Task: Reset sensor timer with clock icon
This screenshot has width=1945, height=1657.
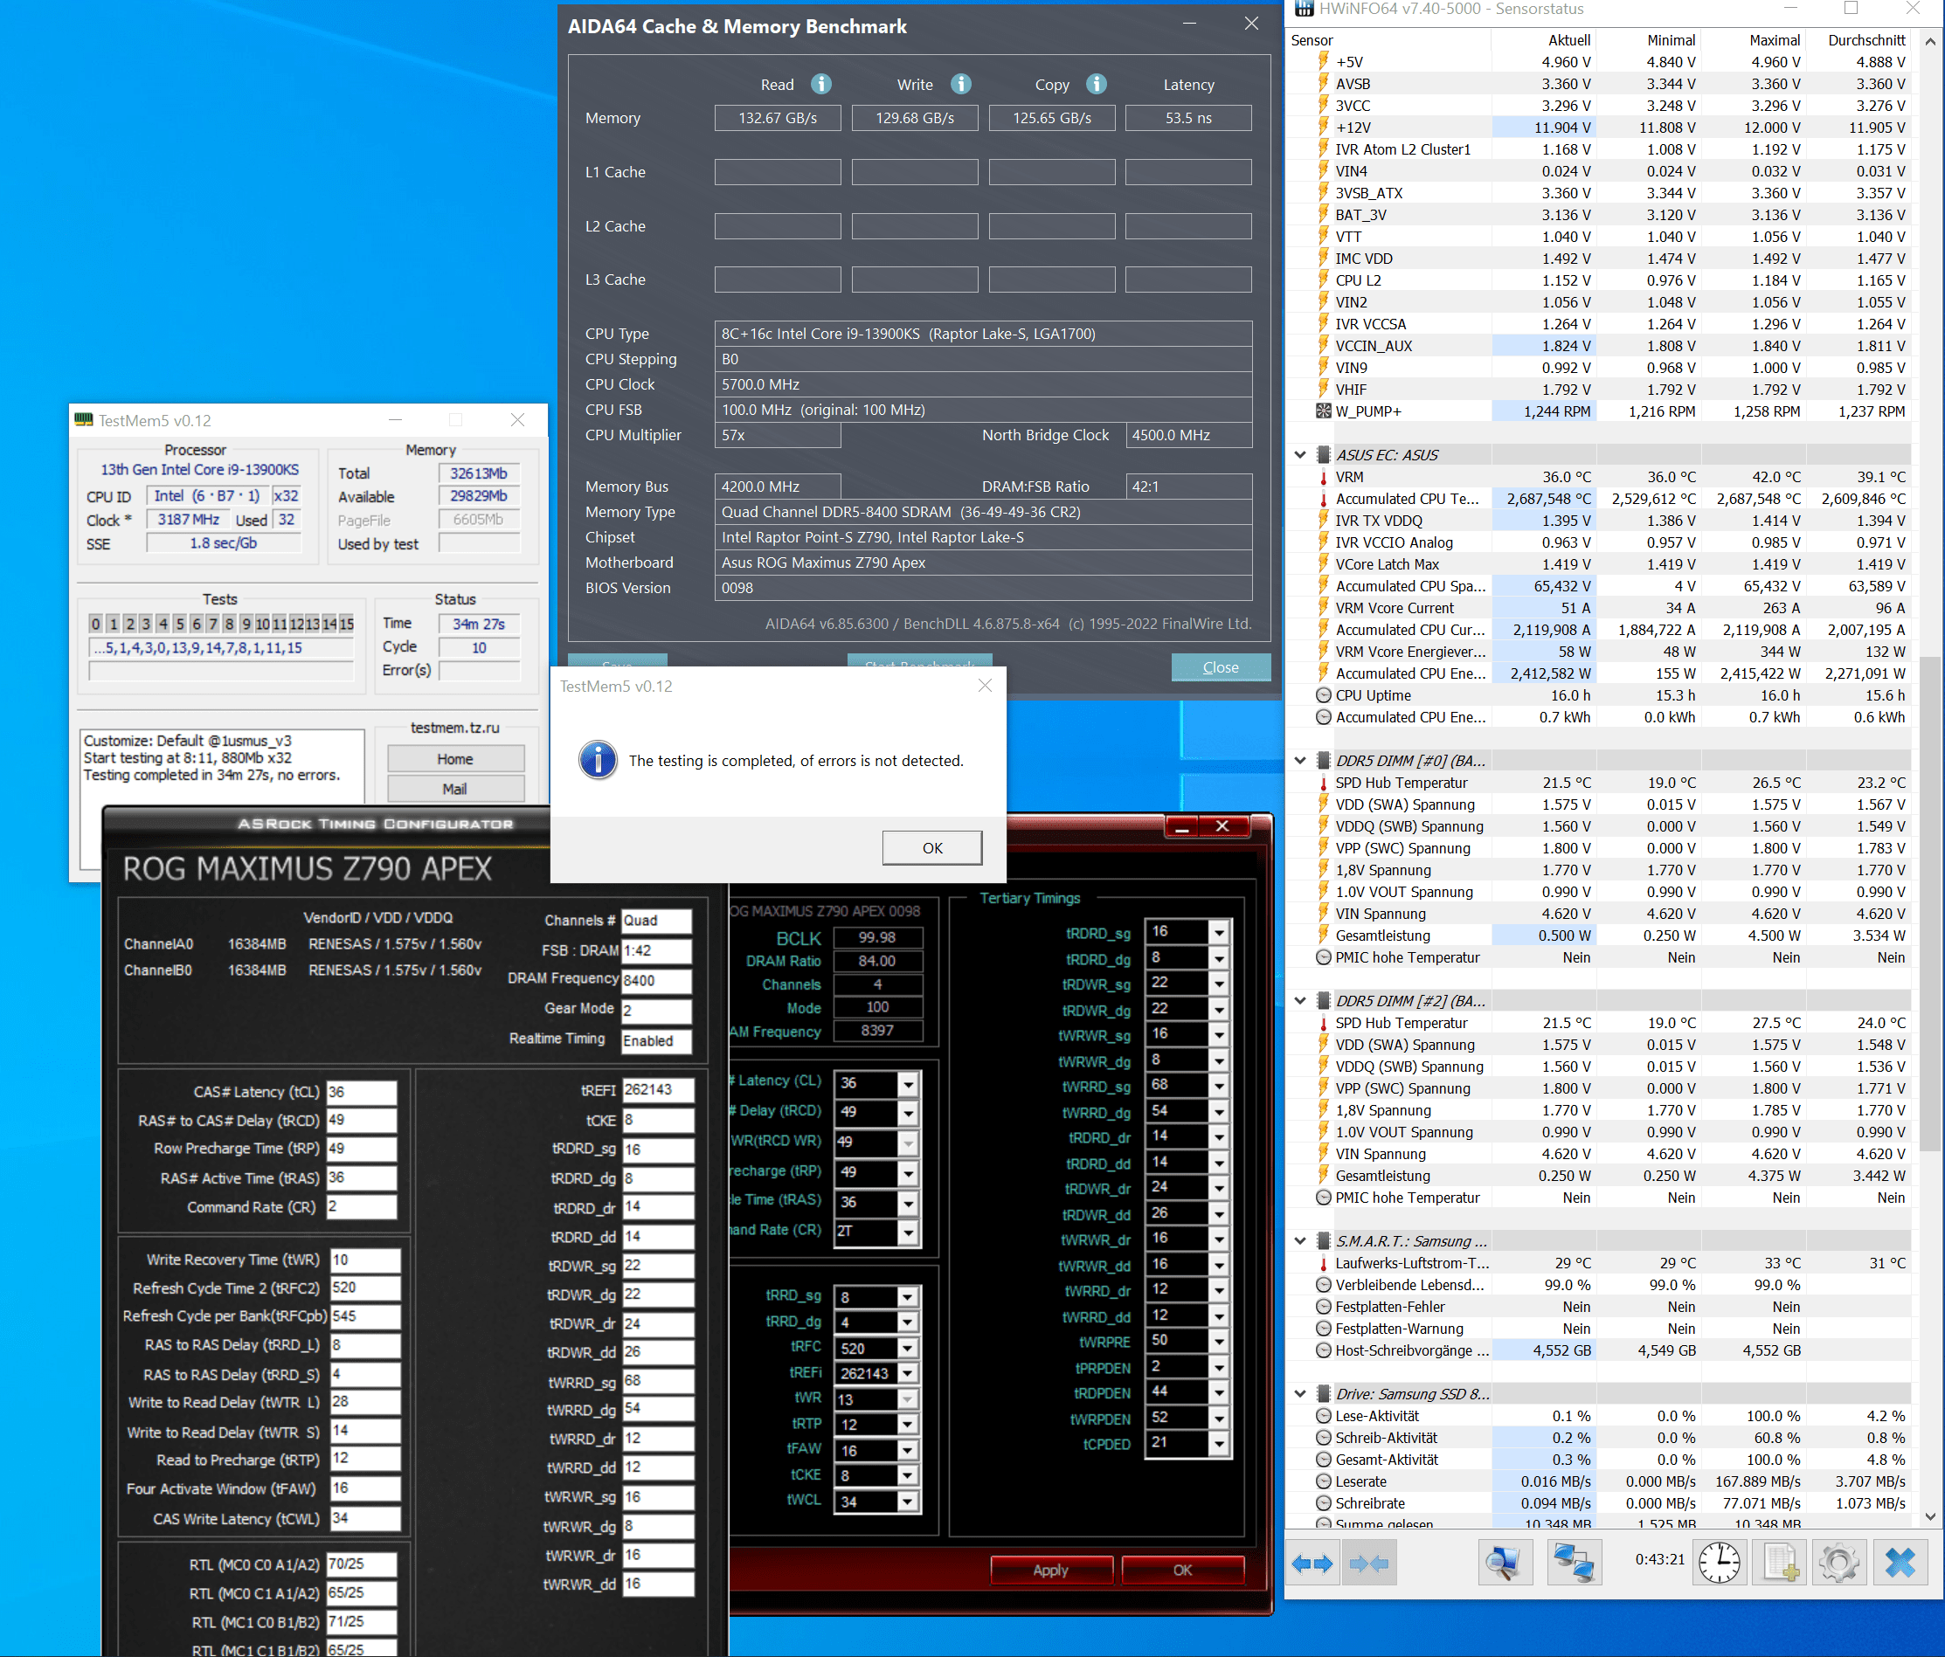Action: pyautogui.click(x=1719, y=1564)
